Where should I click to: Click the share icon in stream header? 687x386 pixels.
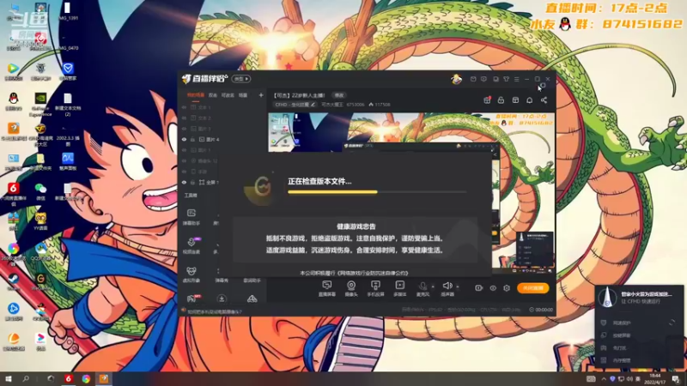(x=544, y=100)
